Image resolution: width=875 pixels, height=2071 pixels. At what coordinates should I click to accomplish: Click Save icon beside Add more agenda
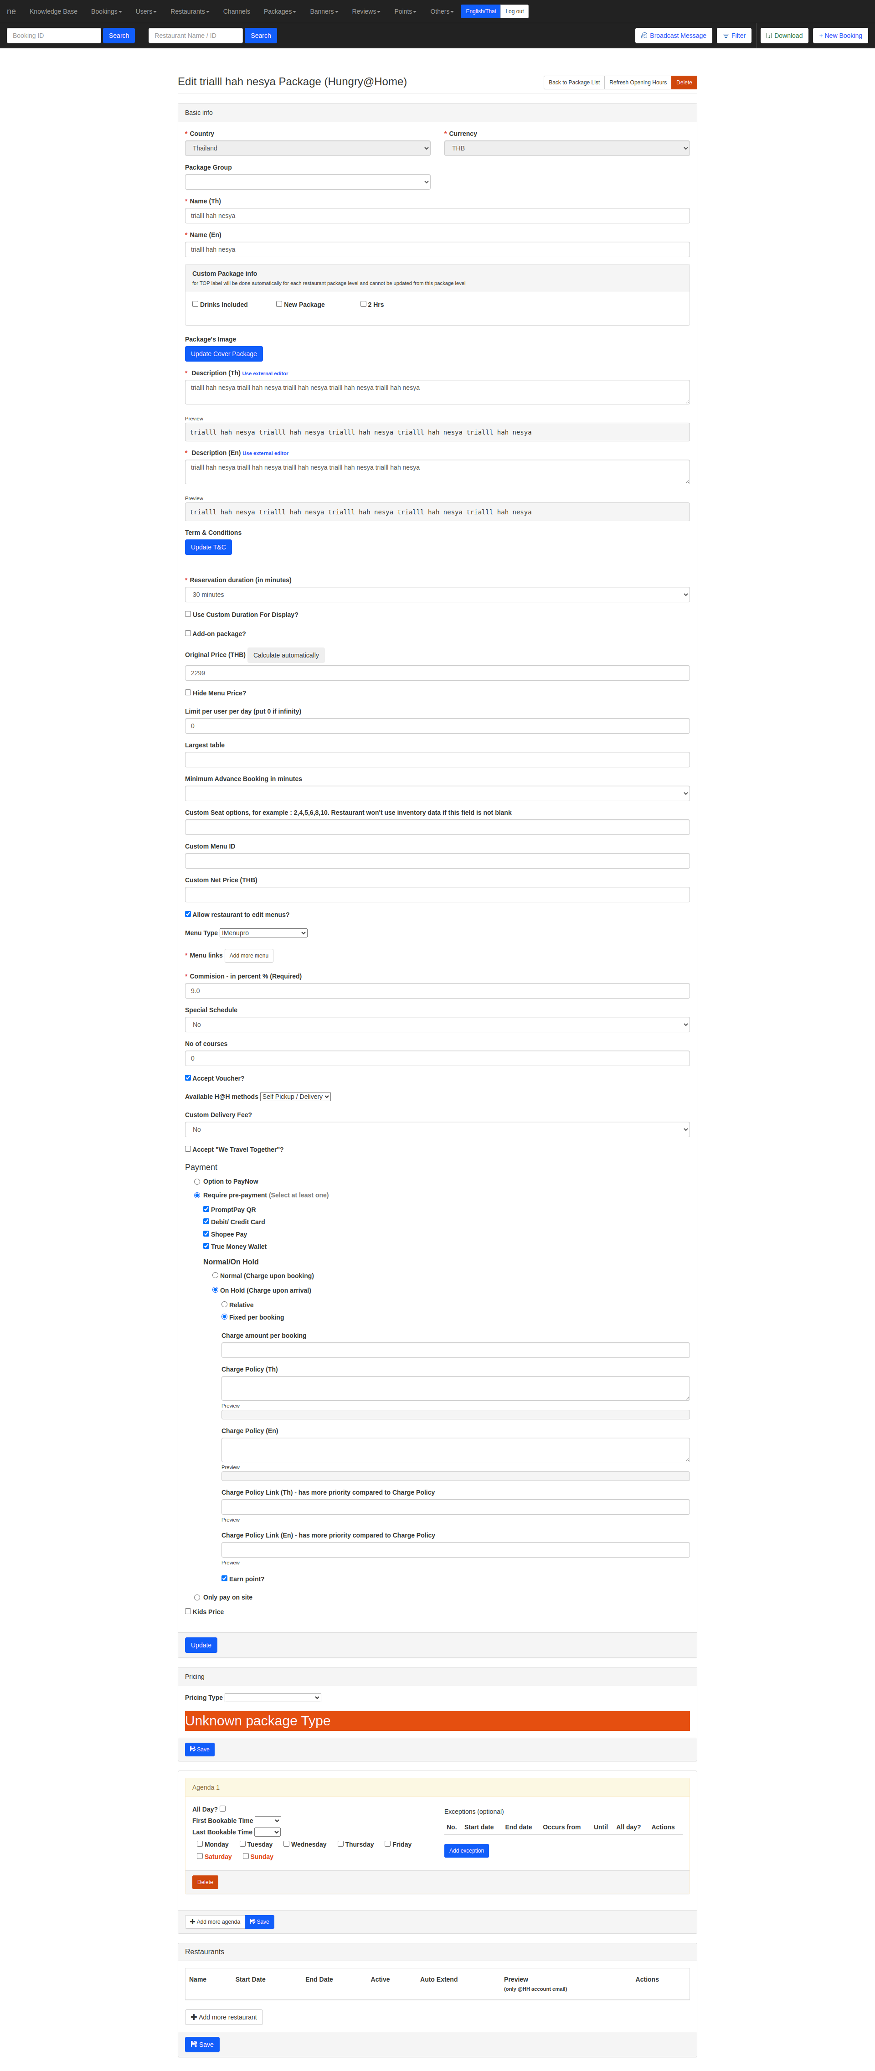point(252,1921)
